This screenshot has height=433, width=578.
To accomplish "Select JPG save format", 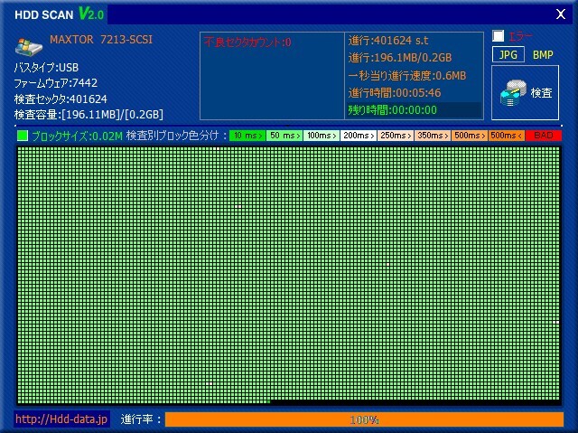I will [508, 54].
